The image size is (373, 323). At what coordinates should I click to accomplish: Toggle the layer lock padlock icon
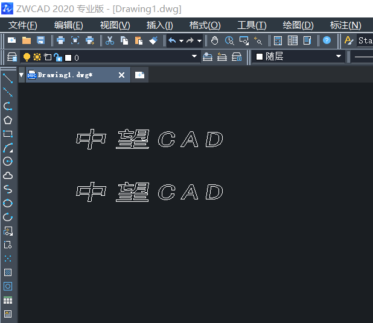[x=57, y=57]
